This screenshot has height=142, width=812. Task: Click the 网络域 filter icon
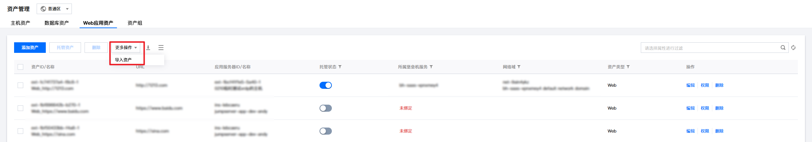[x=519, y=67]
